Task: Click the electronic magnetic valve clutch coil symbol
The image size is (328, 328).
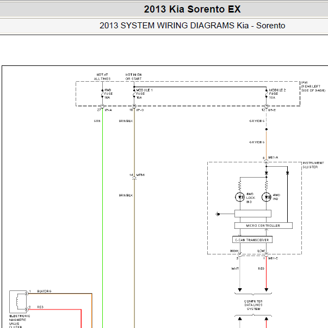Action: pyautogui.click(x=18, y=302)
